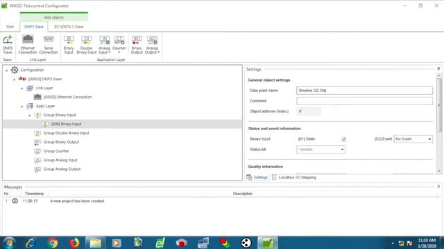This screenshot has width=444, height=249.
Task: Click the Timestamp column header
Action: [x=34, y=194]
